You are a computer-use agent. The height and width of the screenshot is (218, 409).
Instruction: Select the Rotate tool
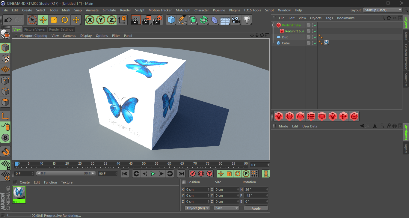65,20
